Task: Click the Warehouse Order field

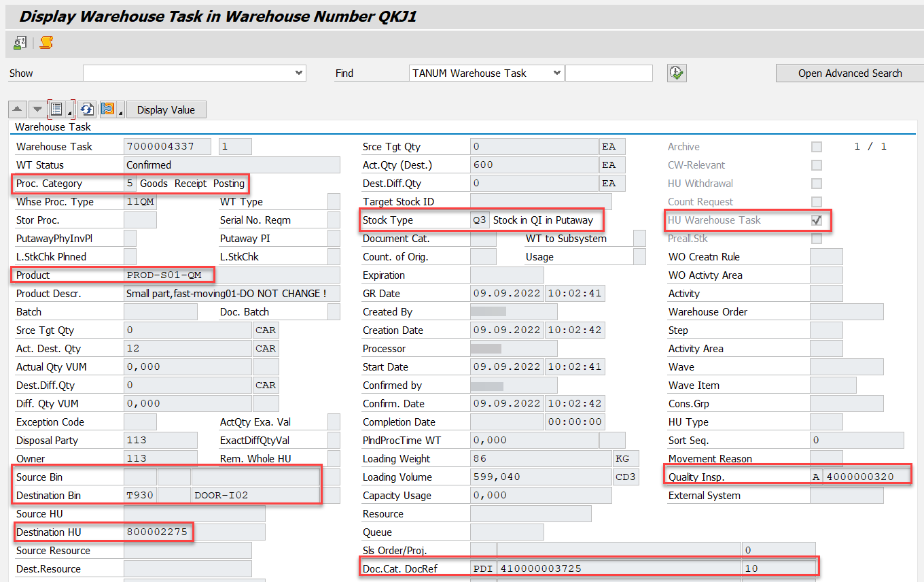Action: (x=847, y=312)
